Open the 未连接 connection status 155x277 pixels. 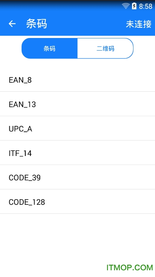tap(139, 24)
